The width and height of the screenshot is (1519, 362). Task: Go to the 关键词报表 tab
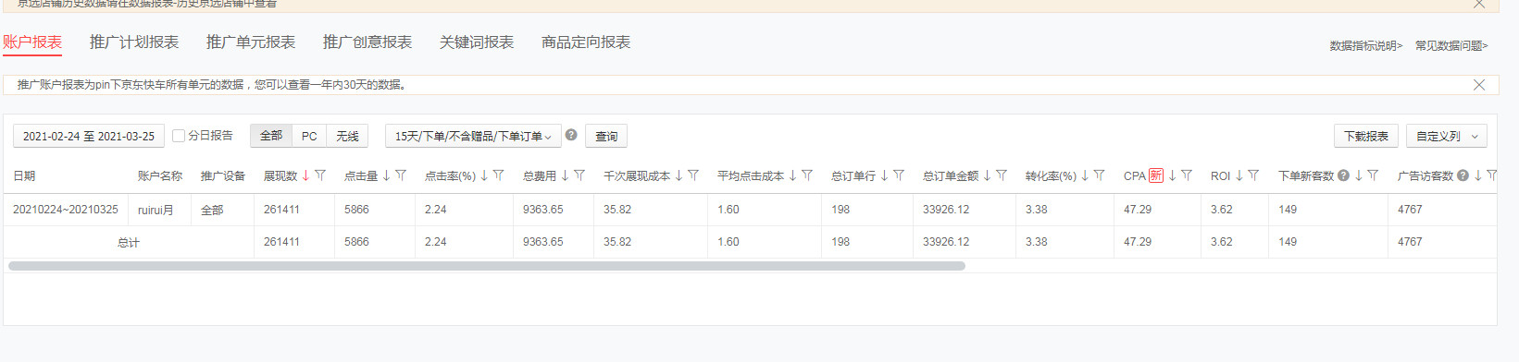(477, 42)
